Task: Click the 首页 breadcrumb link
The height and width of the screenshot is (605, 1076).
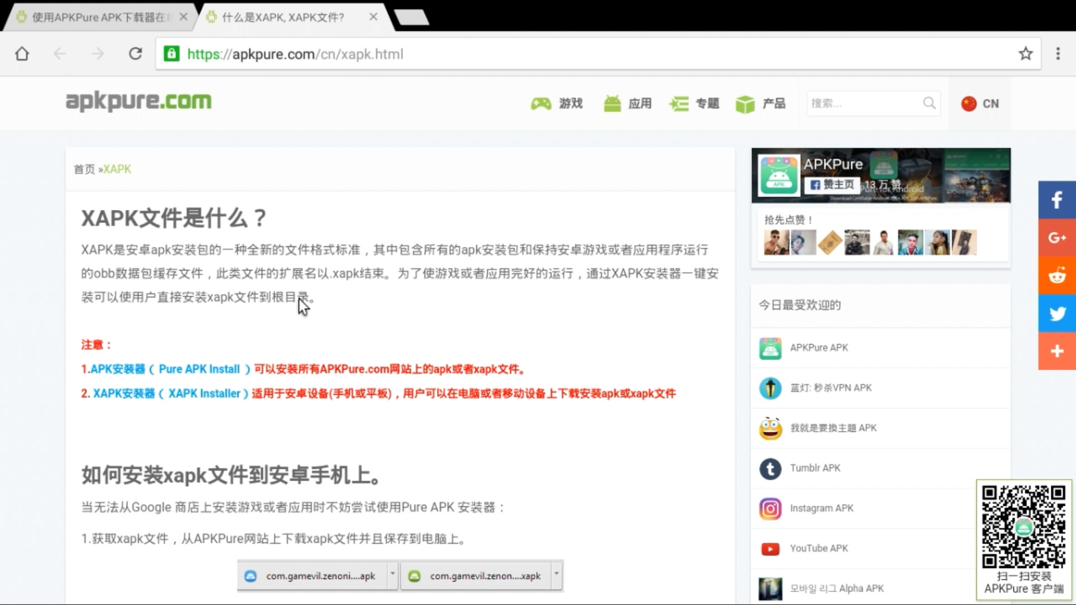Action: point(84,169)
